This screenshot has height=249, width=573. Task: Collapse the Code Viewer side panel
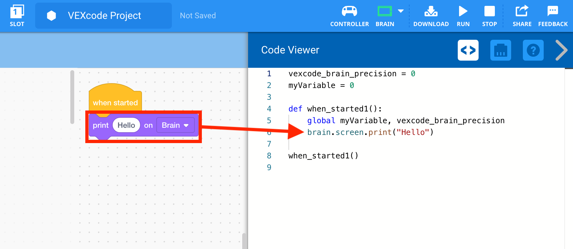tap(561, 50)
